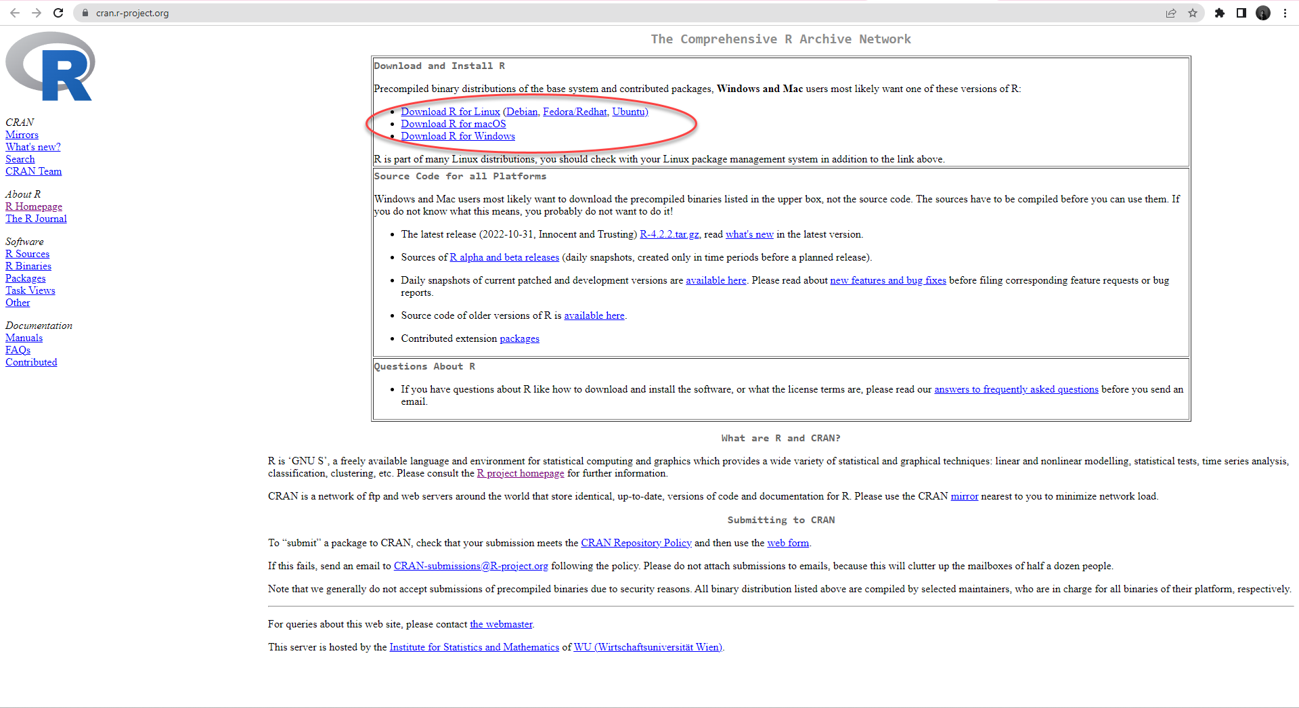
Task: Open Task Views sidebar link
Action: [30, 290]
